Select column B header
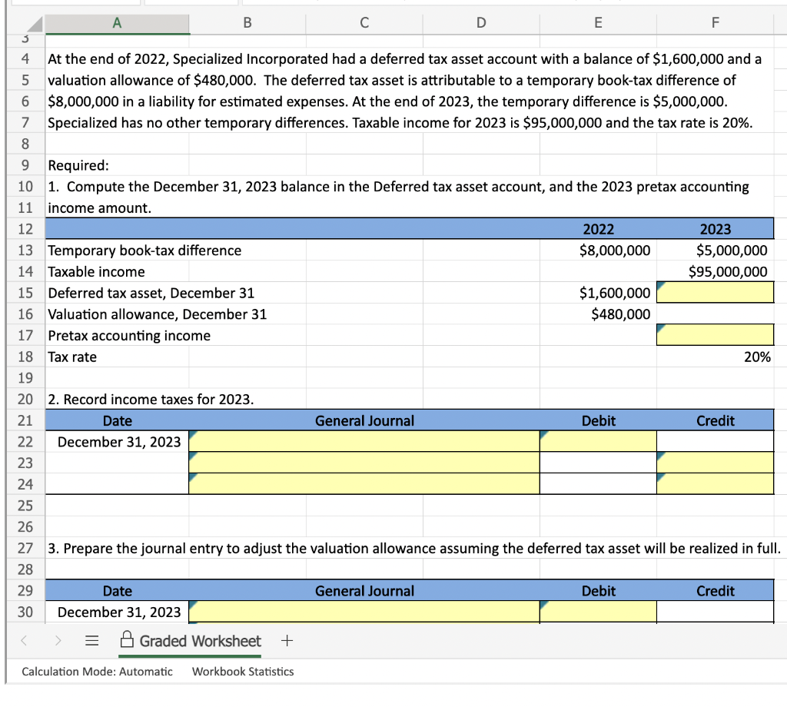 [x=247, y=23]
